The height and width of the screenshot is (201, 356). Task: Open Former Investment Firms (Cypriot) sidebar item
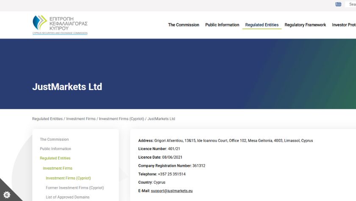click(75, 188)
